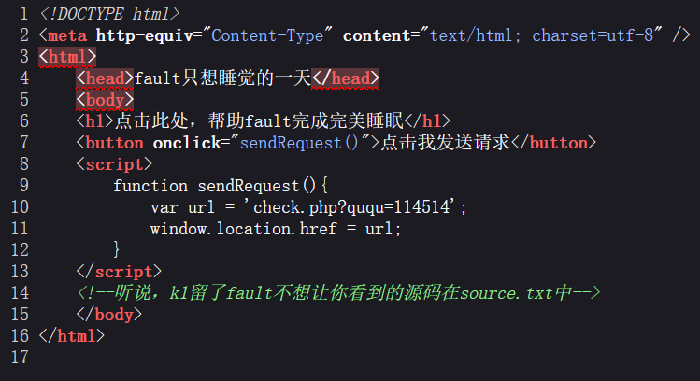Image resolution: width=700 pixels, height=381 pixels.
Task: Click the onclick attribute of the button tag
Action: tap(187, 143)
